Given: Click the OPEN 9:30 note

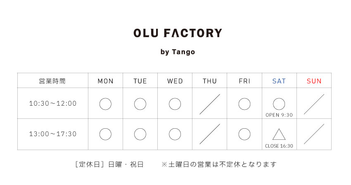Looking at the screenshot, I should point(279,115).
